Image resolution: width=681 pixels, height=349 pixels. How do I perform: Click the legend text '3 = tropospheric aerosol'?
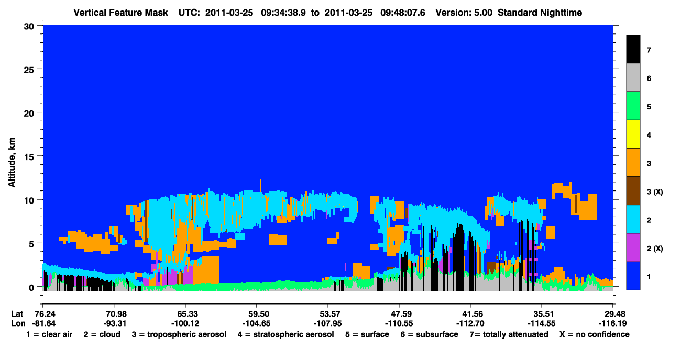179,334
